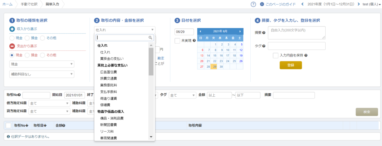Image resolution: width=382 pixels, height=146 pixels.
Task: Sort by 取引No column arrow
Action: coord(27,125)
